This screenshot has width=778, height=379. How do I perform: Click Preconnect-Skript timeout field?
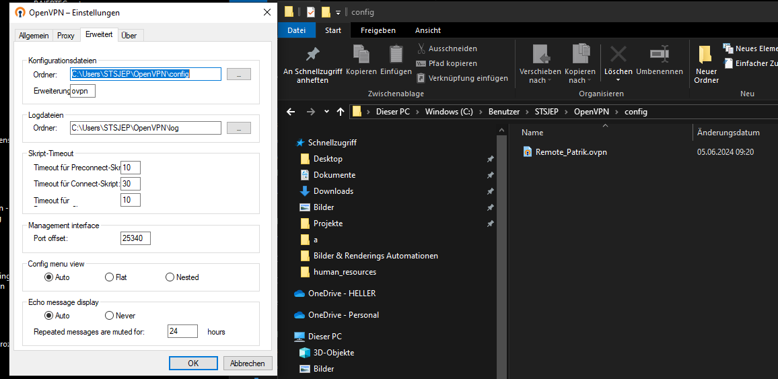[131, 168]
